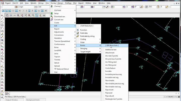
Task: Expand the Trimble submenu
Action: [63, 60]
